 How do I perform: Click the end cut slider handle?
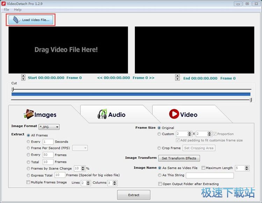(x=250, y=100)
